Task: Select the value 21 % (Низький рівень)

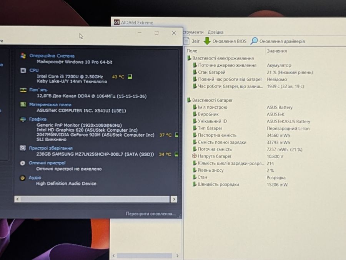Action: click(290, 72)
